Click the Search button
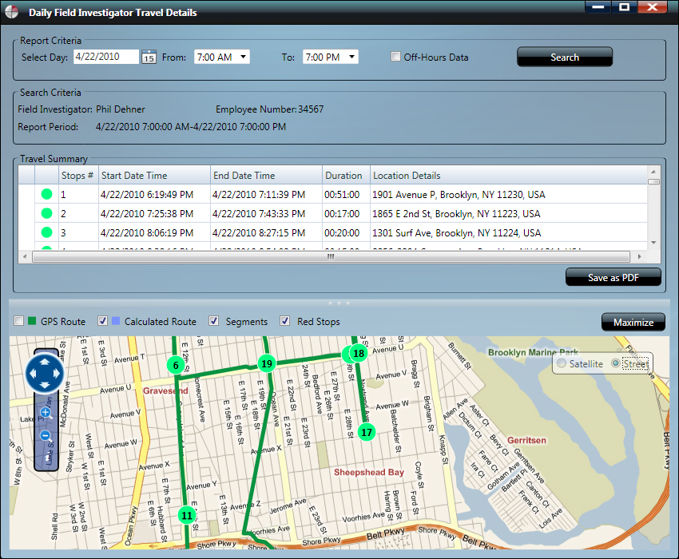 [564, 57]
